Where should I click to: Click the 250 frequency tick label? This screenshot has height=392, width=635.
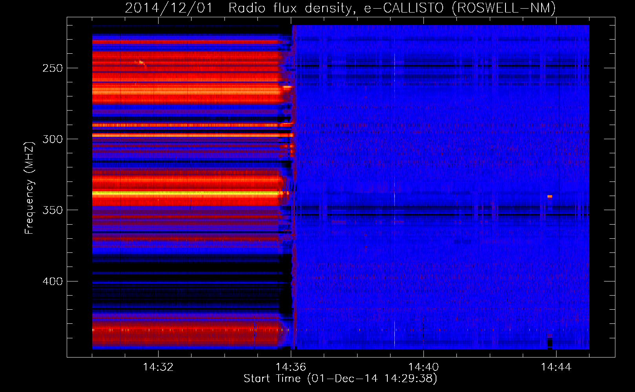[x=53, y=68]
